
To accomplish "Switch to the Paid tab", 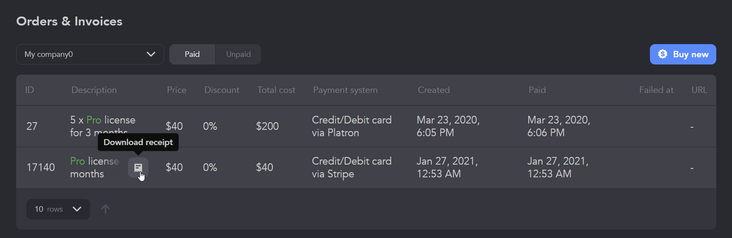I will tap(192, 54).
